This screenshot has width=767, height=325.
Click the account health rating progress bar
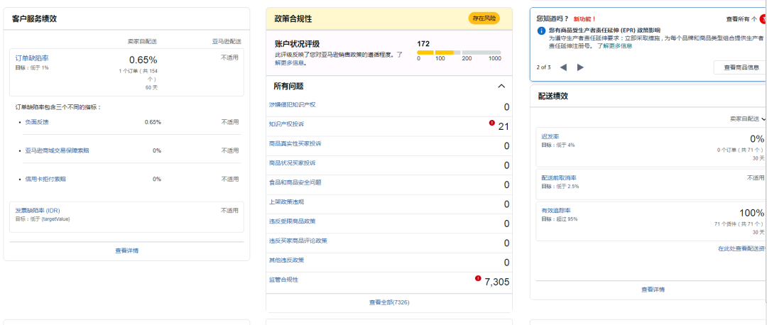pos(459,53)
